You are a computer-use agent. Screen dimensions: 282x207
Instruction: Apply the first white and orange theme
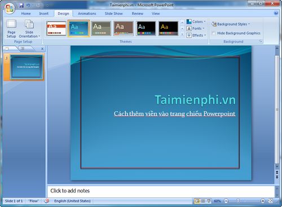click(56, 28)
